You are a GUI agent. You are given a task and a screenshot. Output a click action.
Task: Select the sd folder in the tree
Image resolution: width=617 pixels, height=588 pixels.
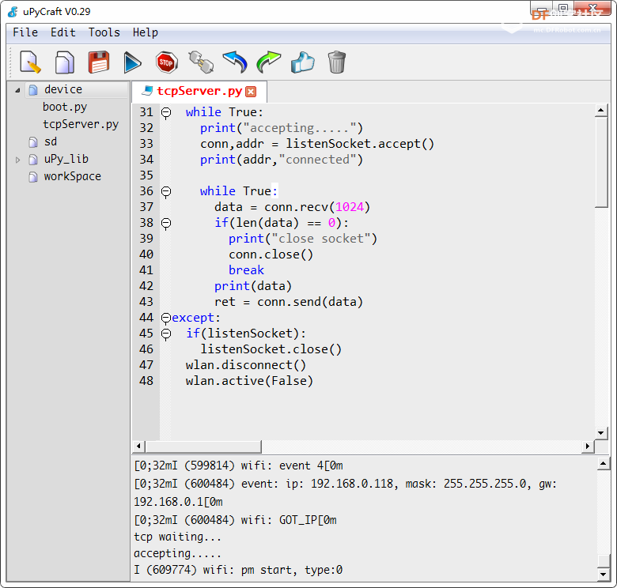(x=51, y=141)
